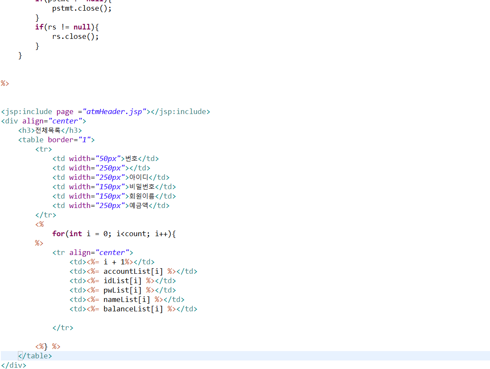Click the 회원이름 cell text
This screenshot has height=369, width=490.
point(142,196)
